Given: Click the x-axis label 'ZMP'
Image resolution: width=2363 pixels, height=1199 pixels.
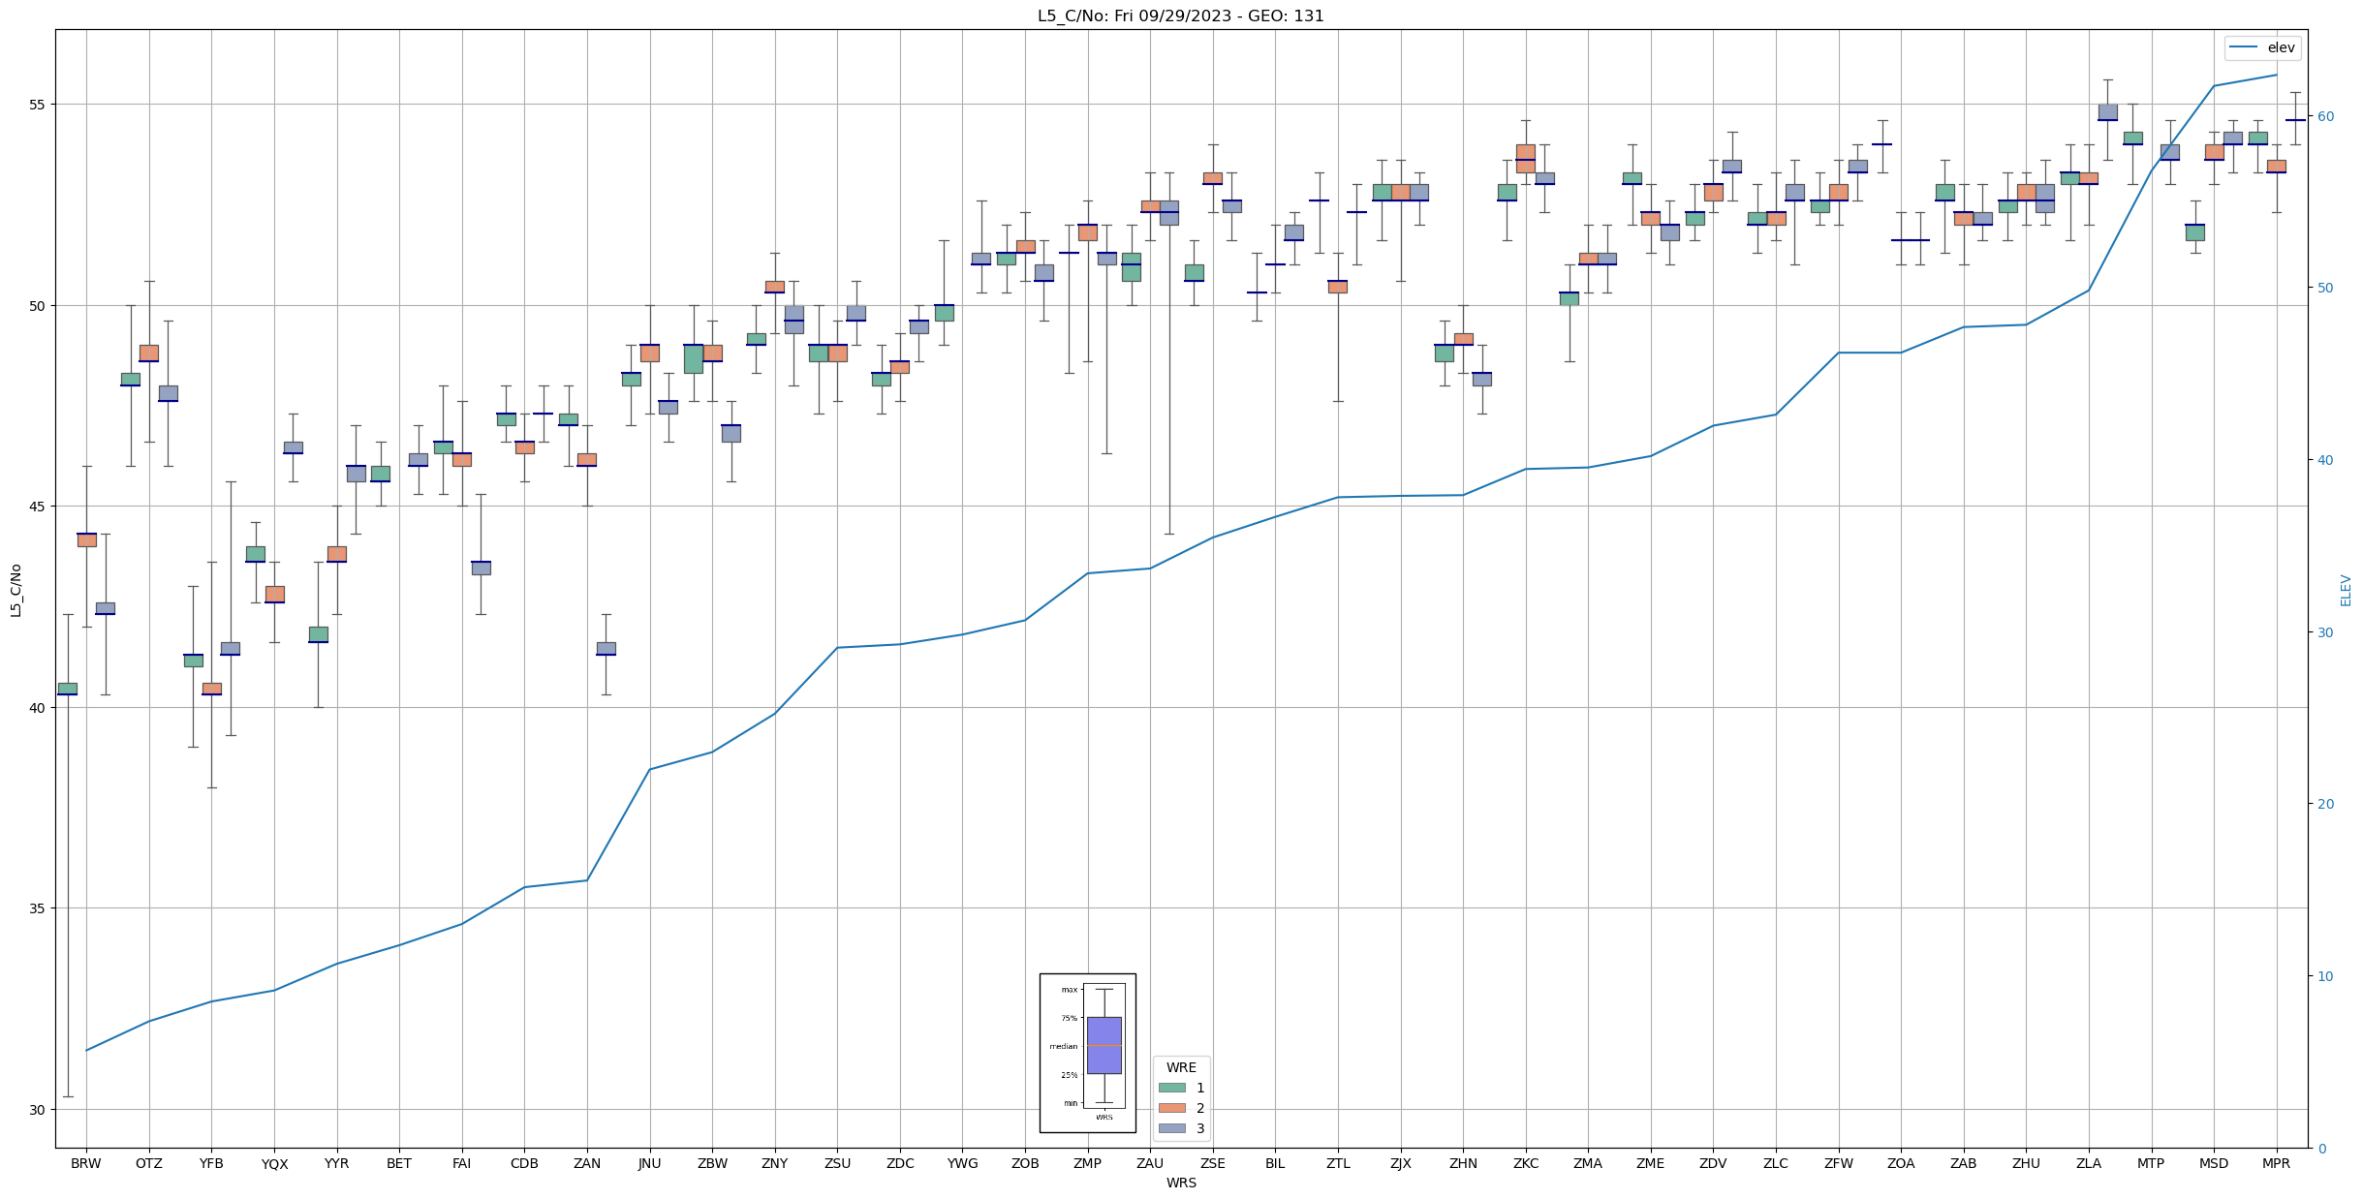Looking at the screenshot, I should 1087,1163.
